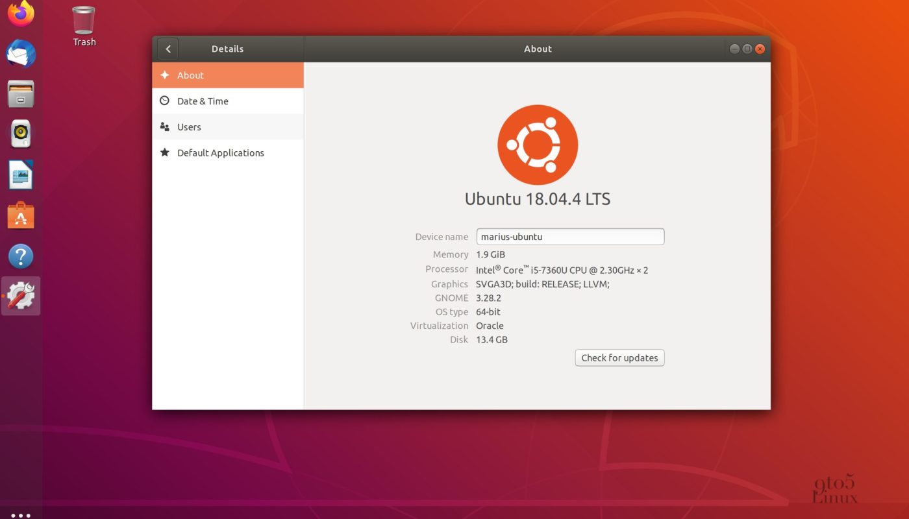Click the star icon beside Default Applications
This screenshot has height=519, width=909.
[166, 152]
